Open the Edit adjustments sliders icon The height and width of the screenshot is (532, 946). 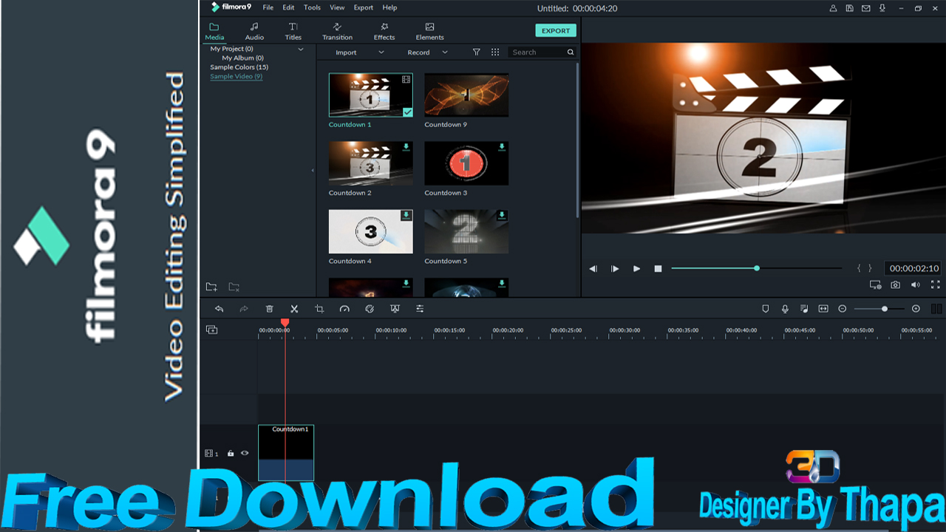(420, 309)
